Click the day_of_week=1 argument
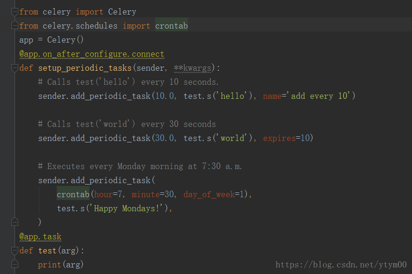This screenshot has height=274, width=412. click(x=214, y=194)
